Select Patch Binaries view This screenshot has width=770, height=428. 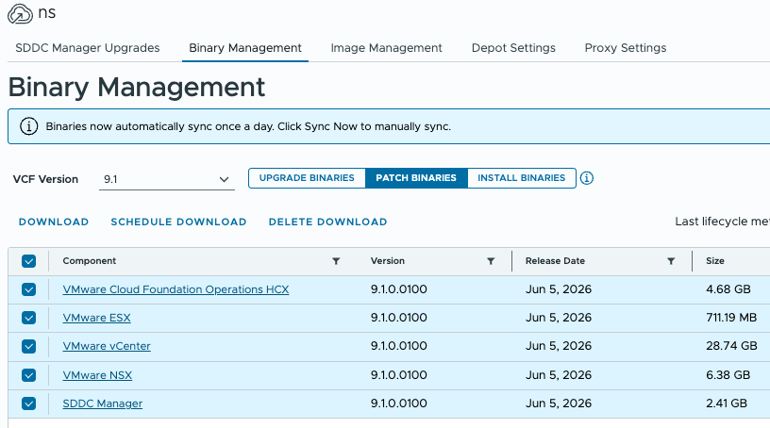pyautogui.click(x=416, y=178)
